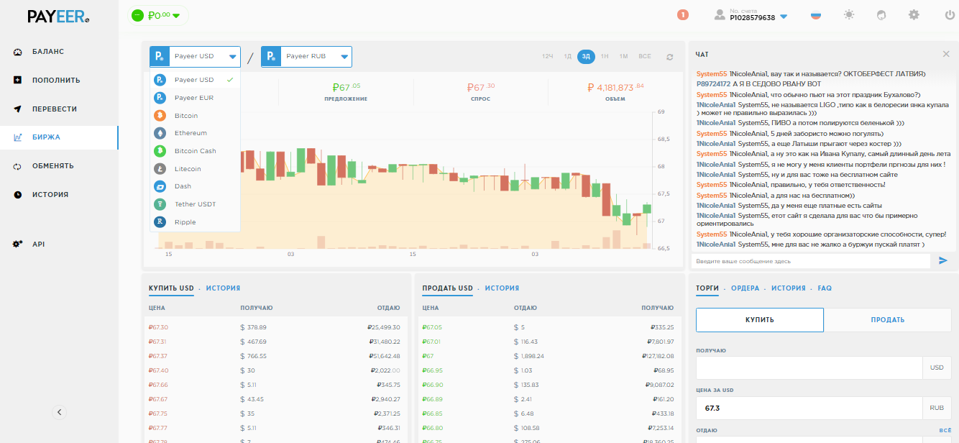959x443 pixels.
Task: Switch to the Ордера tab
Action: 745,288
